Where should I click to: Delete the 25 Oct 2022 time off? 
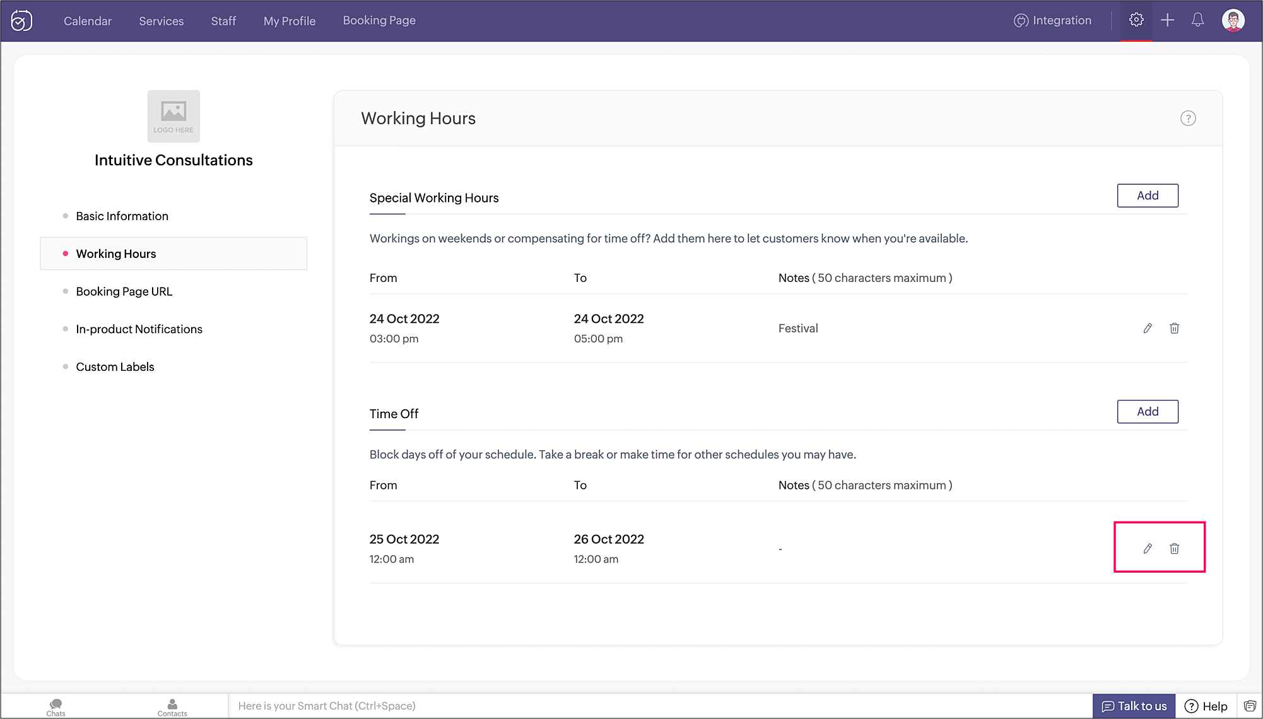(x=1174, y=549)
